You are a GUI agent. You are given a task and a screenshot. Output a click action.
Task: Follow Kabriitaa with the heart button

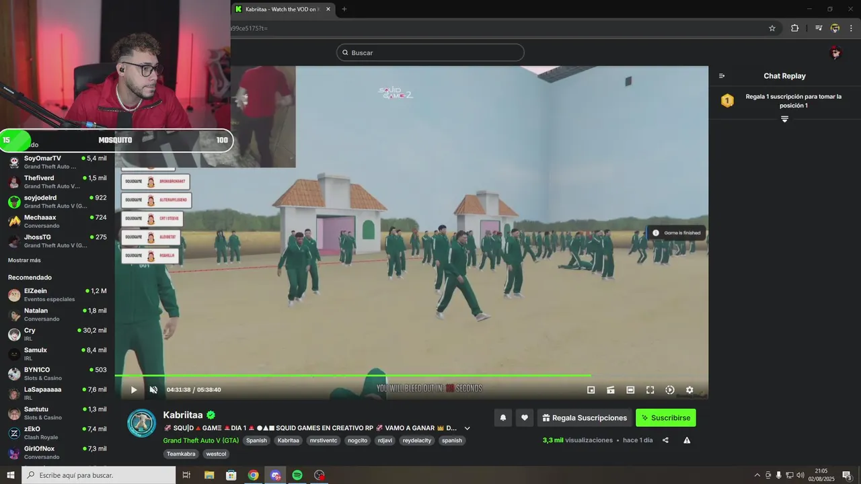(x=525, y=417)
